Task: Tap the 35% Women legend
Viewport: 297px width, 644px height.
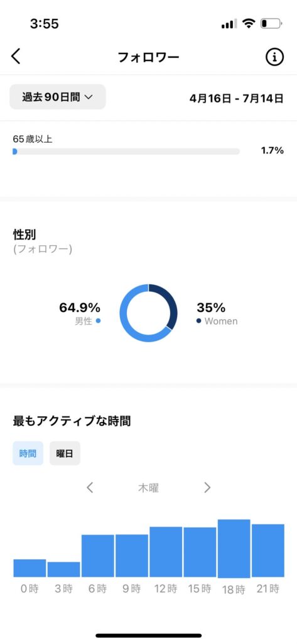Action: click(x=217, y=314)
